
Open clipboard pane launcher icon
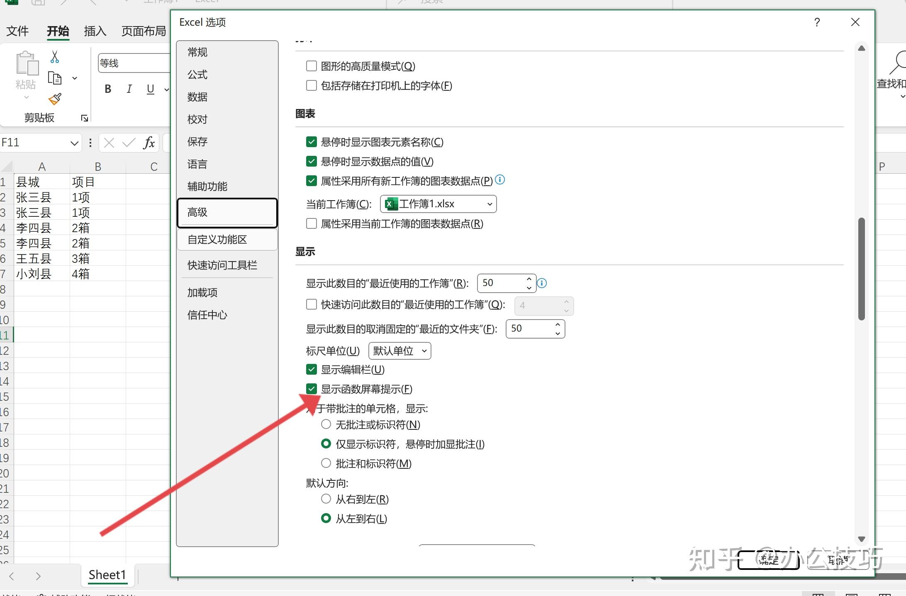pyautogui.click(x=85, y=119)
